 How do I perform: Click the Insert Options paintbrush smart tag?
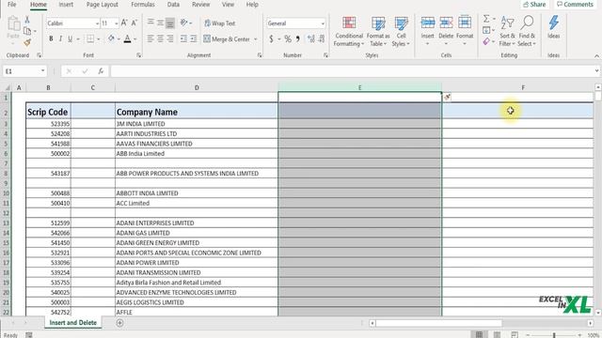click(448, 98)
